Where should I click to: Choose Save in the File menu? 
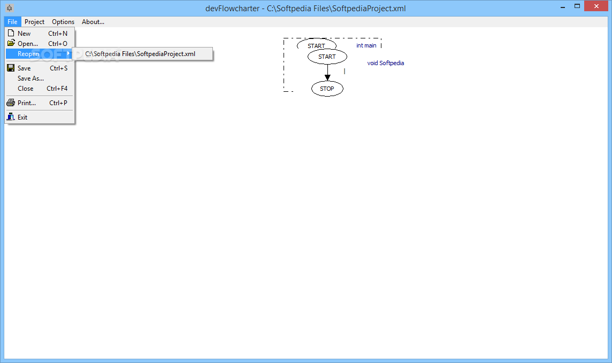pos(40,68)
